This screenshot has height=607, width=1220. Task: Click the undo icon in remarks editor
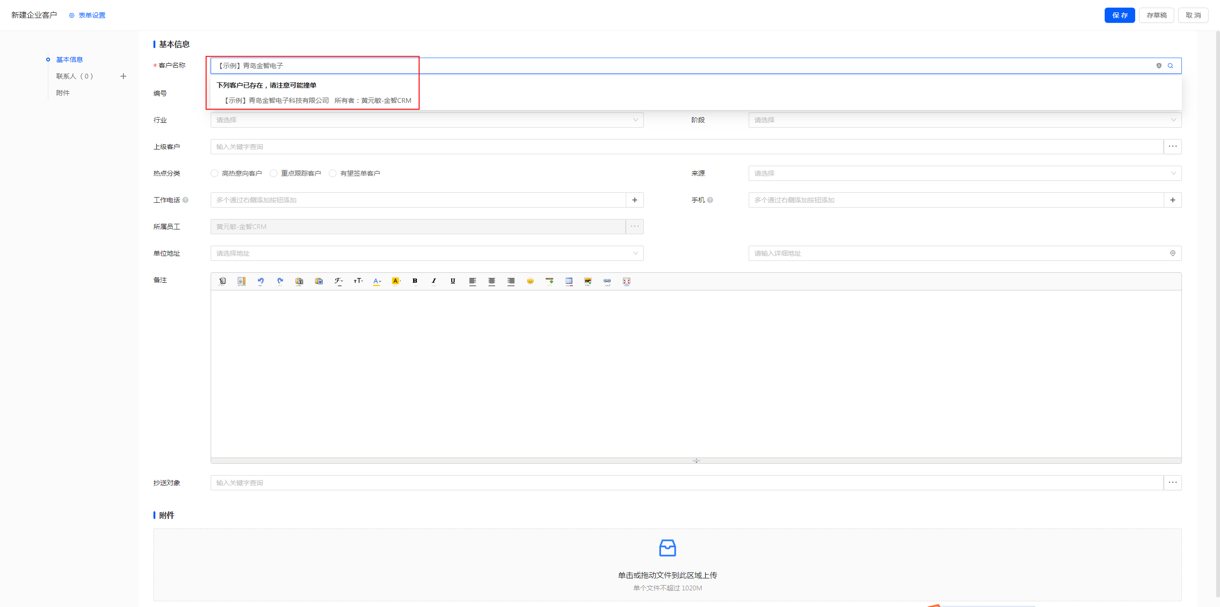click(261, 281)
